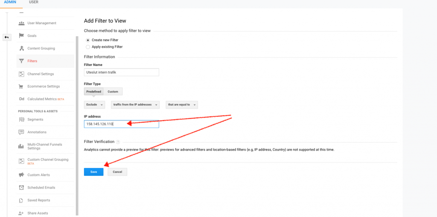Open the Goals page

click(x=32, y=36)
